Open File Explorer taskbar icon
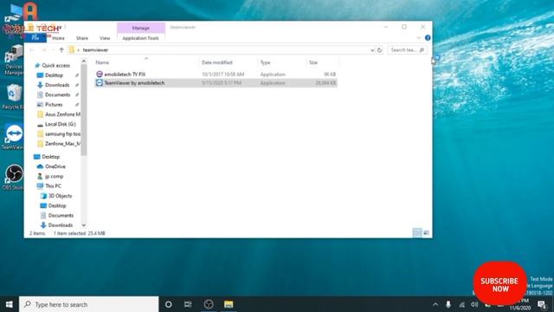 click(229, 304)
